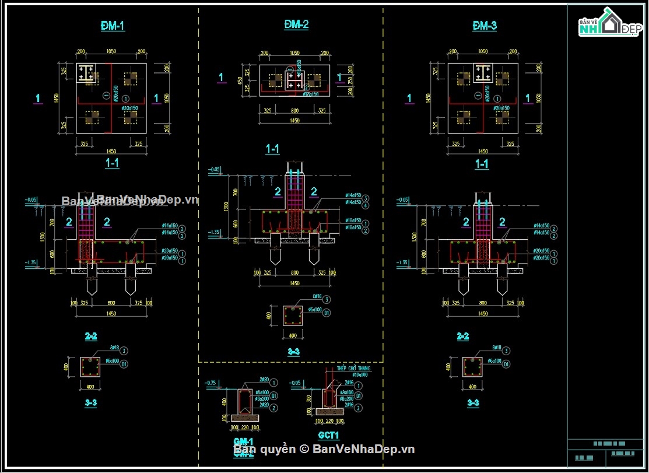649x473 pixels.
Task: Select the ĐM-3 heading label
Action: tap(485, 26)
